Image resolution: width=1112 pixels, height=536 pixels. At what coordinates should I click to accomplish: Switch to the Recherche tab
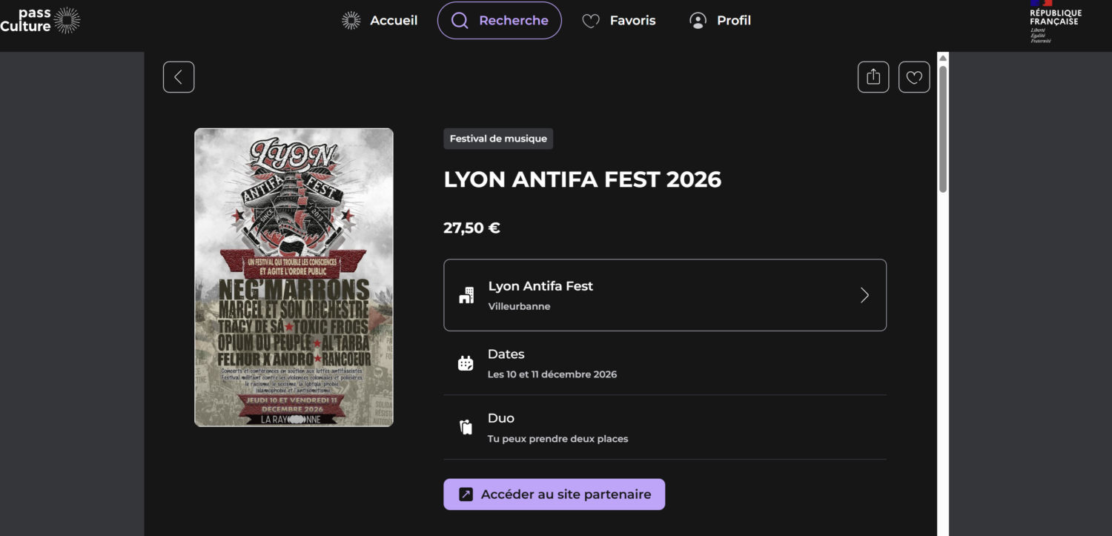click(500, 21)
